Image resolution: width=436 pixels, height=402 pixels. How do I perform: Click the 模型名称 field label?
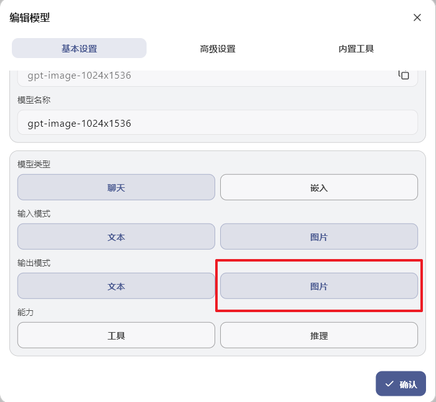tap(34, 100)
